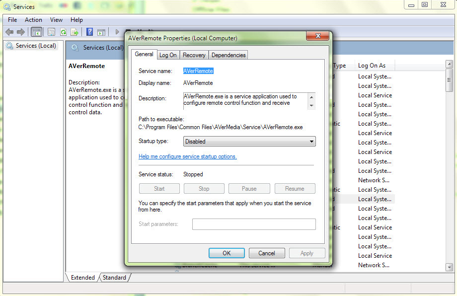The height and width of the screenshot is (296, 457).
Task: Click the path to executable text
Action: pyautogui.click(x=221, y=127)
